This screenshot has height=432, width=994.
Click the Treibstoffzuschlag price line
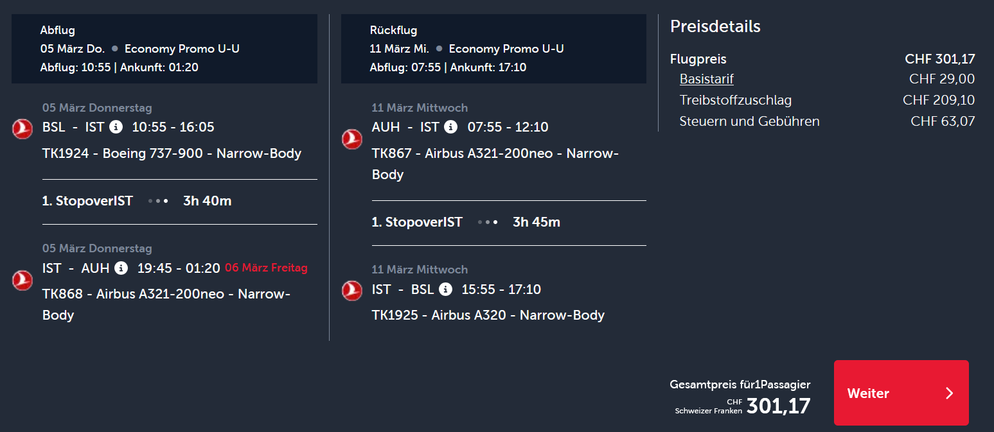coord(827,100)
